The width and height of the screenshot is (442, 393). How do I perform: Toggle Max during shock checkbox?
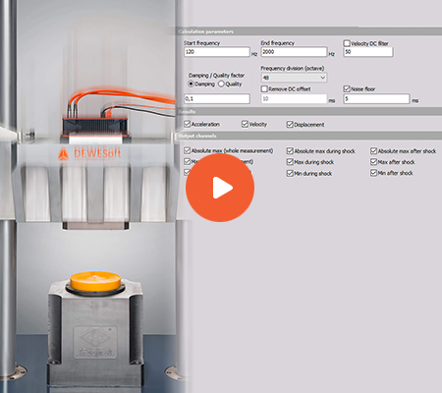pyautogui.click(x=290, y=162)
